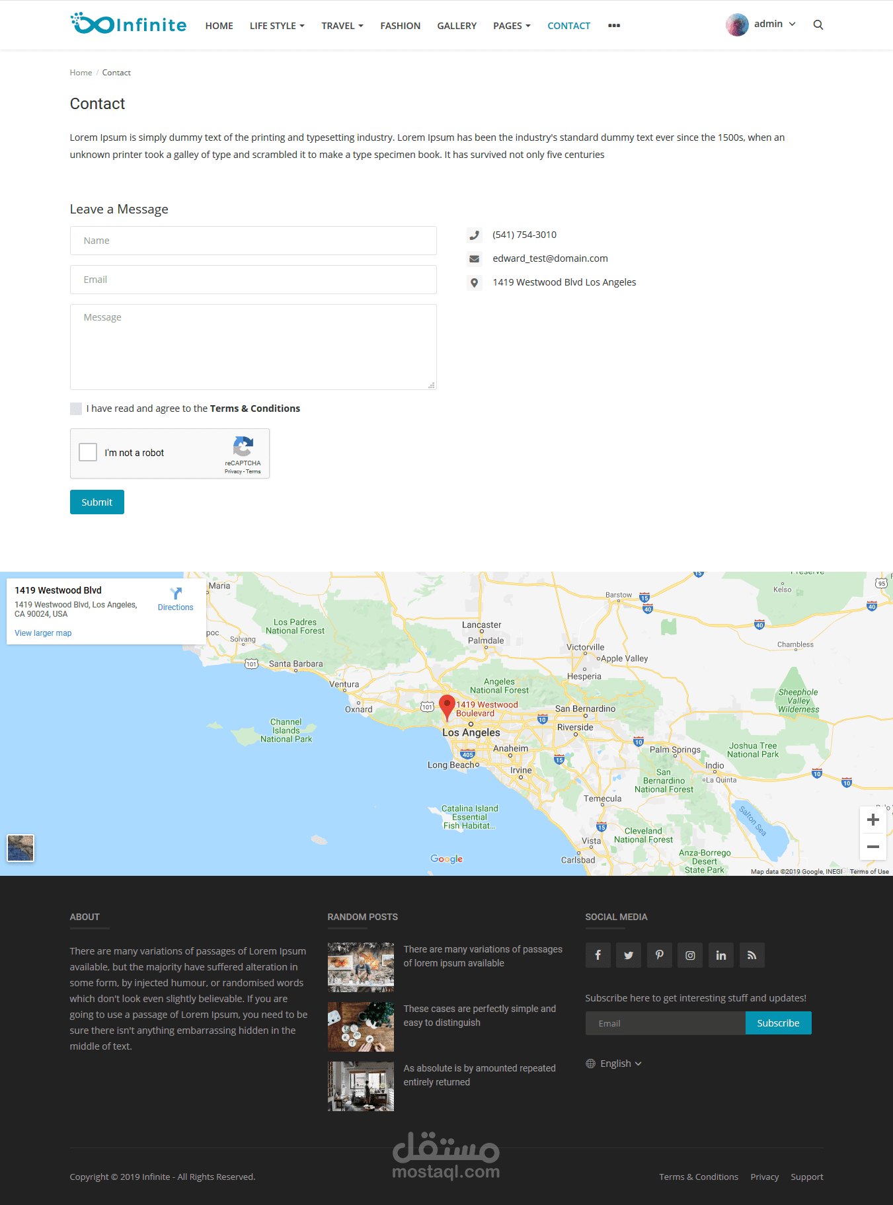Open the Terms & Conditions link in the form

pyautogui.click(x=255, y=408)
